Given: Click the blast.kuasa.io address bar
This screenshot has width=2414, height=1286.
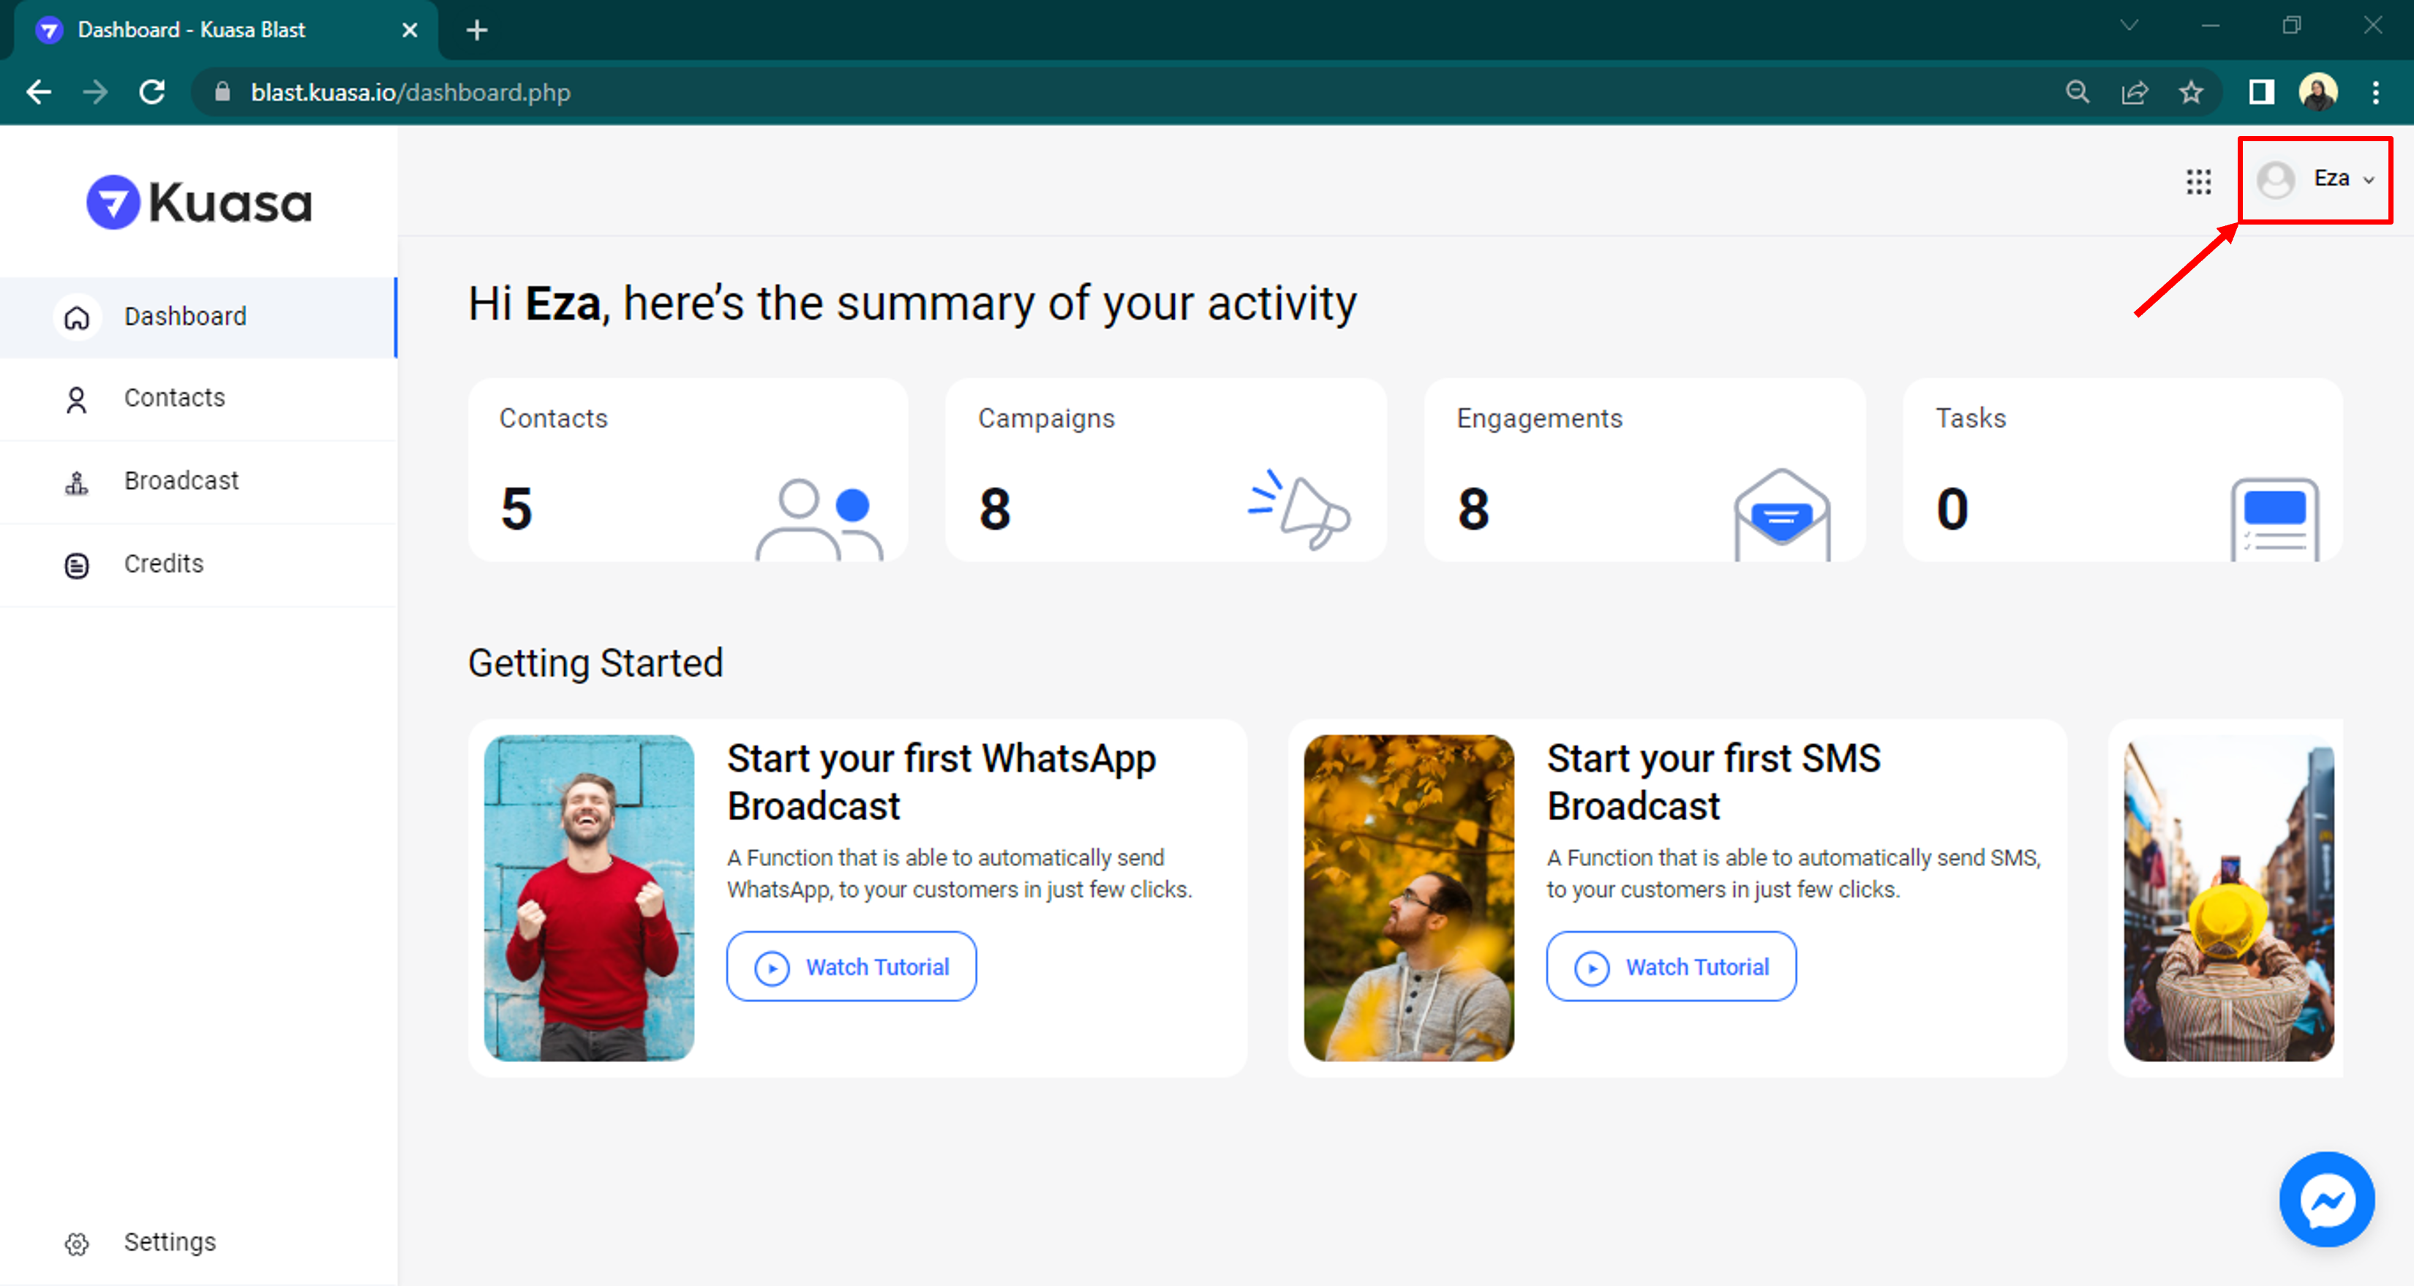Looking at the screenshot, I should coord(410,92).
